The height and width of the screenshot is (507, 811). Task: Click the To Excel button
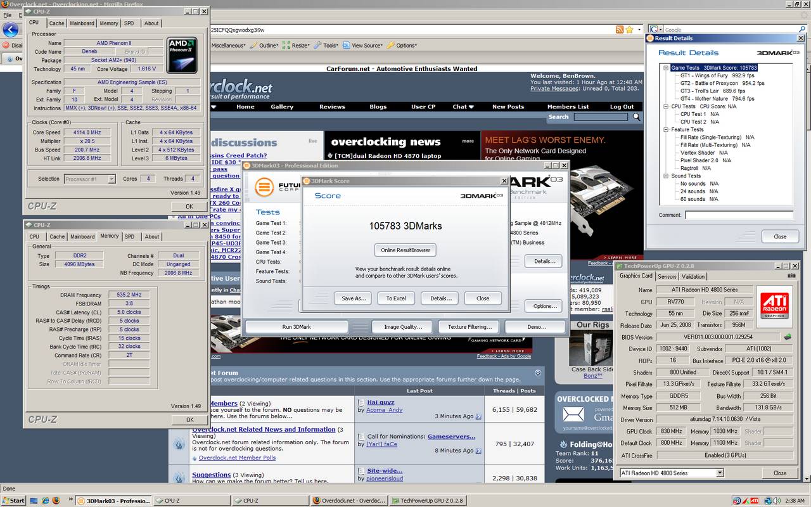pyautogui.click(x=396, y=298)
